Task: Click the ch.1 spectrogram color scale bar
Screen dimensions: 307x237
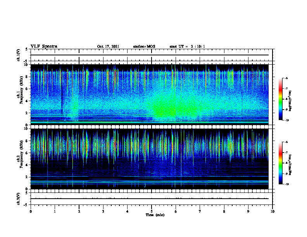Action: click(280, 99)
